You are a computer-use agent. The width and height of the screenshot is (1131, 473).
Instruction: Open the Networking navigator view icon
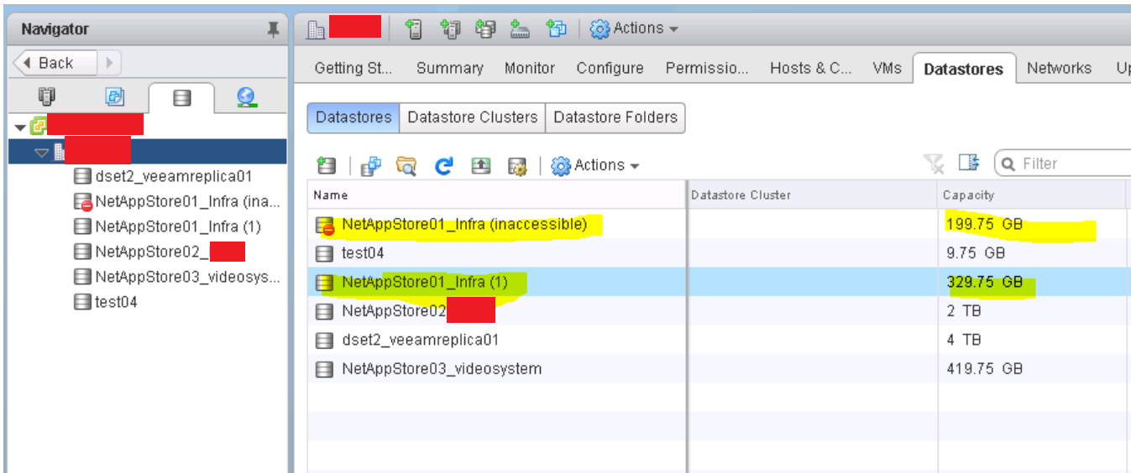245,98
